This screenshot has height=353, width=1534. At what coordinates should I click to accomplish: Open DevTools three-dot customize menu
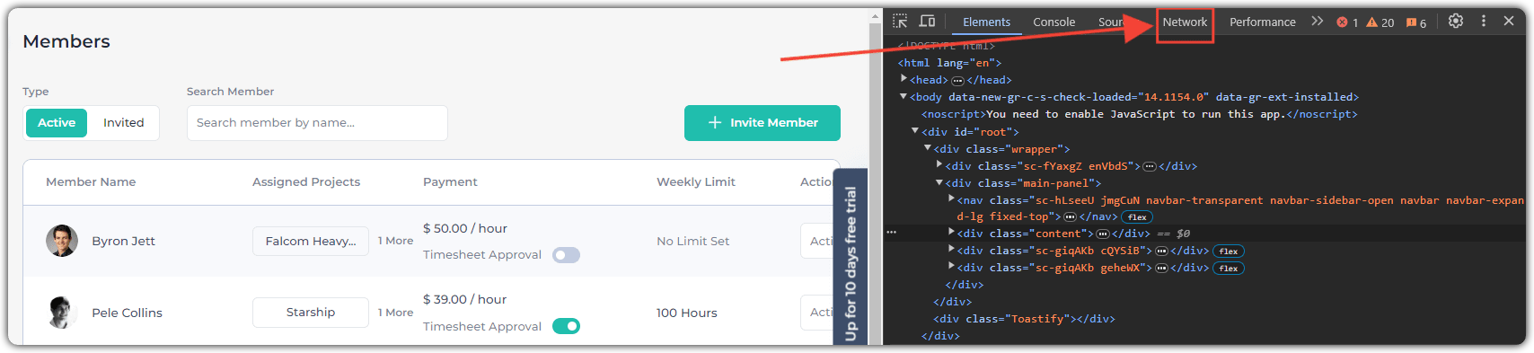coord(1483,21)
